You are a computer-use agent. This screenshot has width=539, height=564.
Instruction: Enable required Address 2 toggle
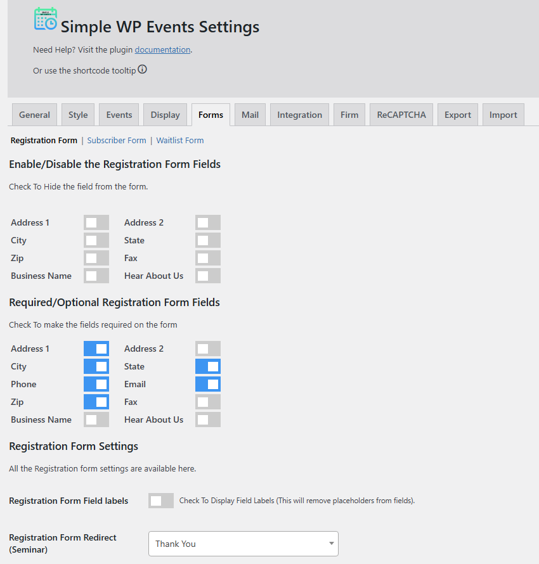click(208, 349)
